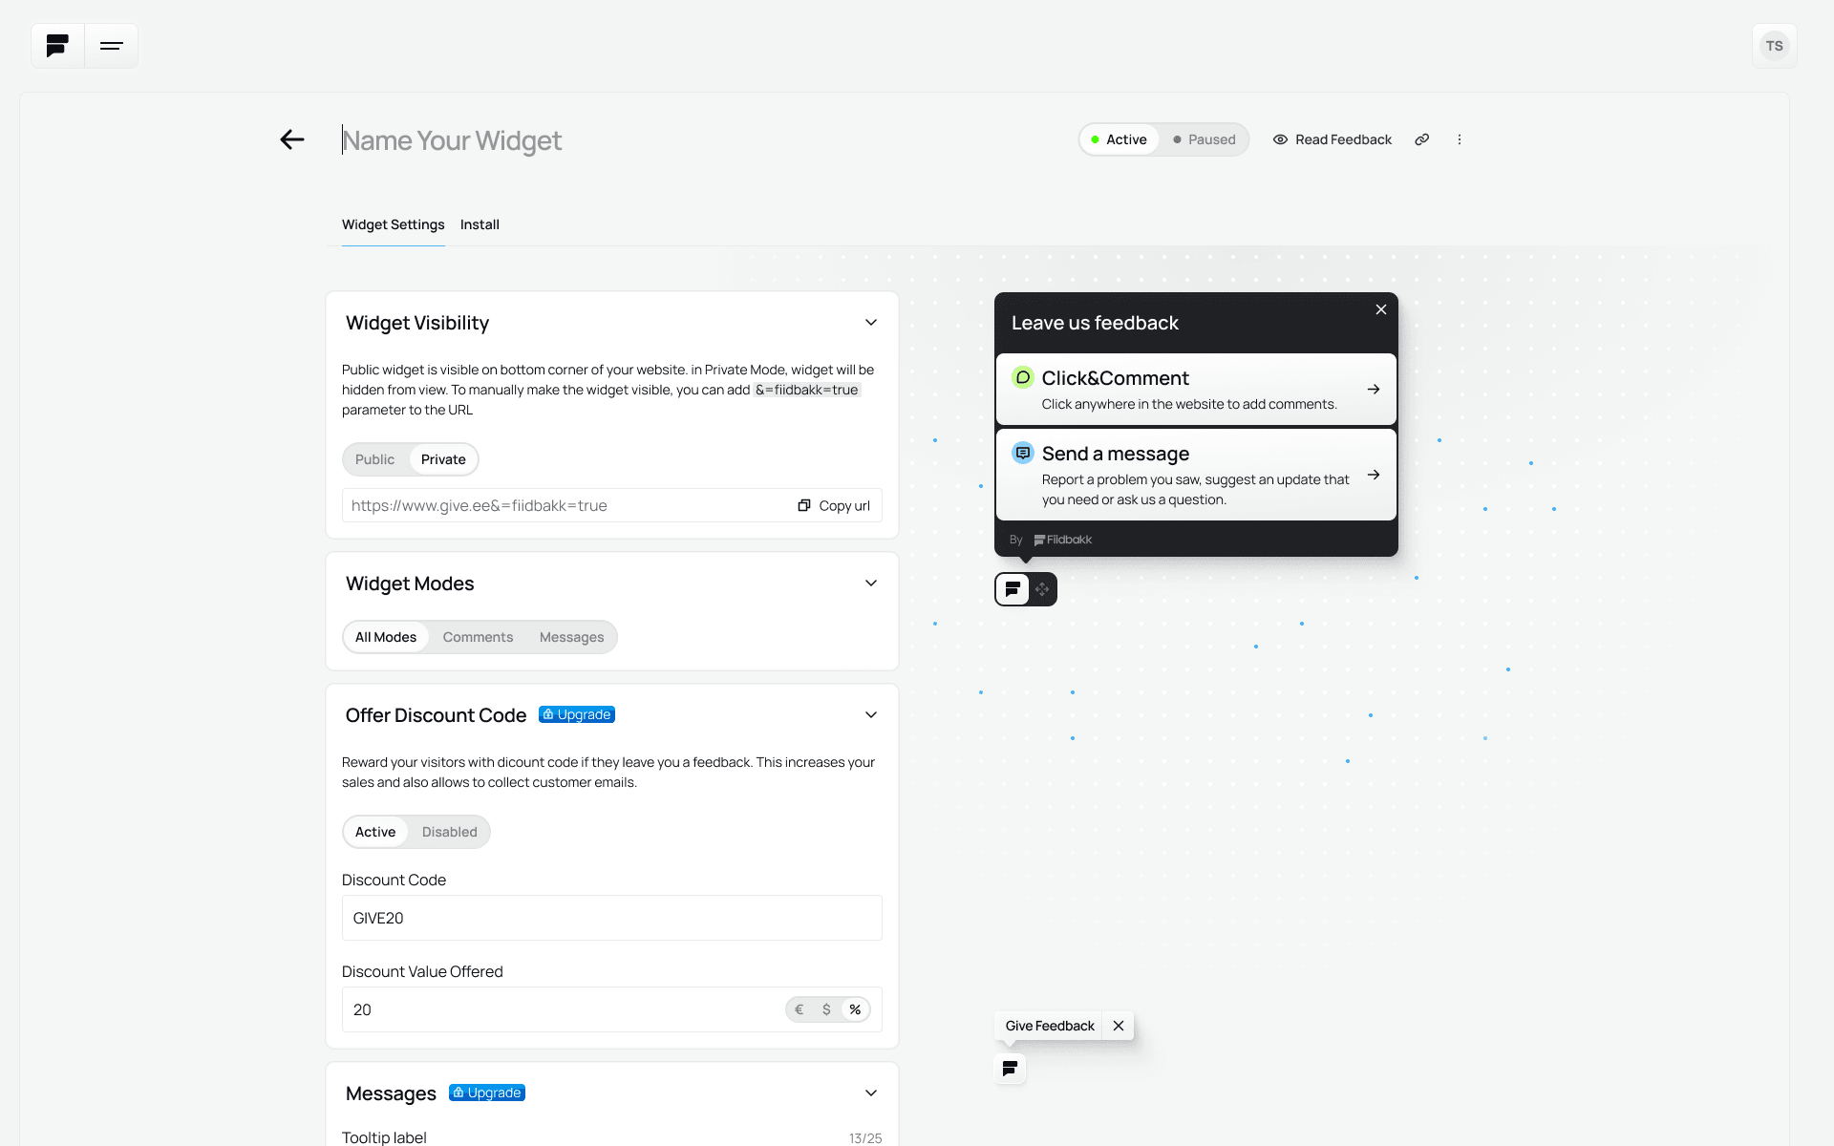Click the share link icon in the header
The width and height of the screenshot is (1834, 1146).
(1421, 139)
